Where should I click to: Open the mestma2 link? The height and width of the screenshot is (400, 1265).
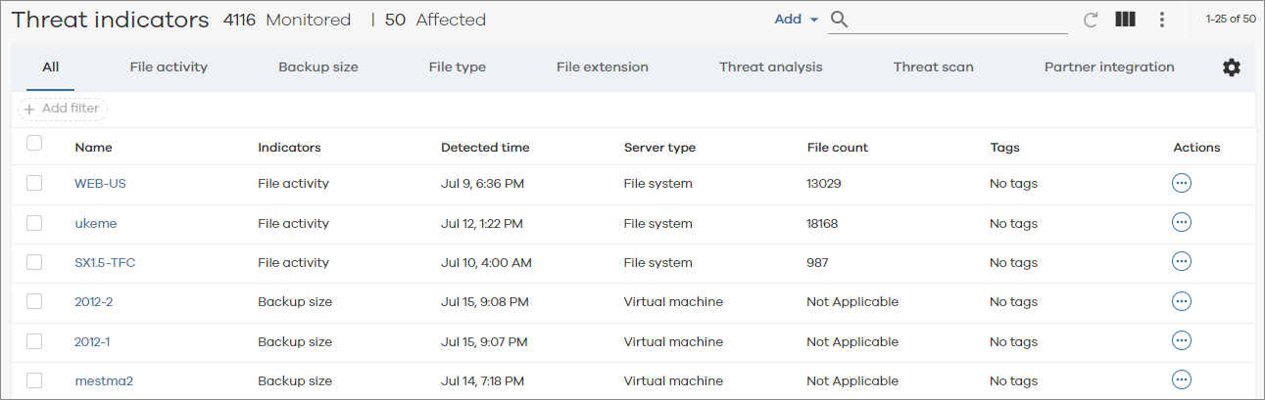[103, 381]
